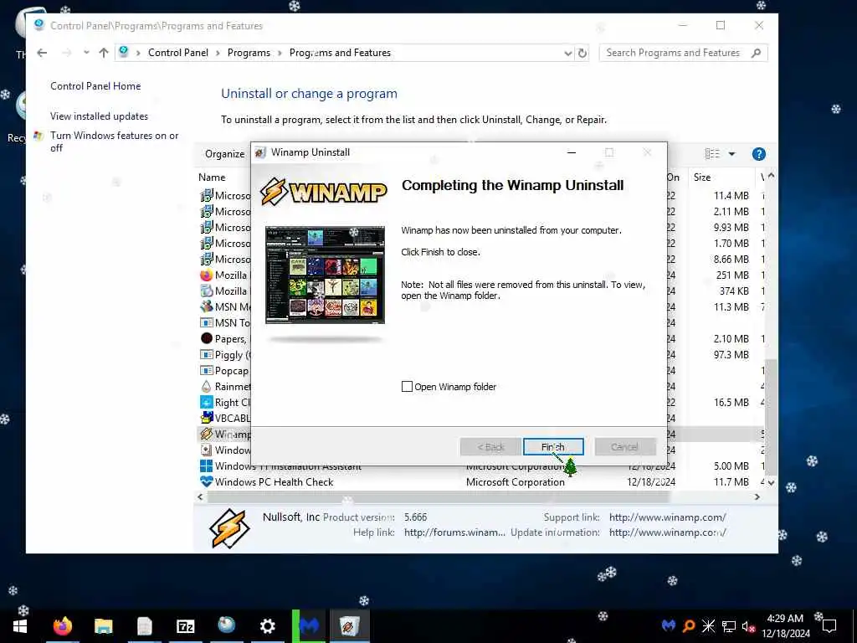This screenshot has height=643, width=857.
Task: Click the horizontal scrollbar of program list
Action: point(439,497)
